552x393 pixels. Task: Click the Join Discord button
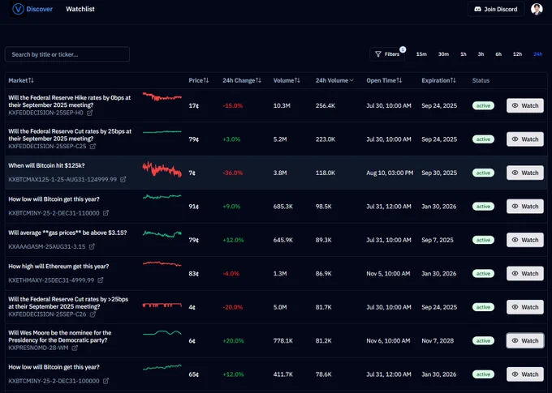tap(496, 9)
